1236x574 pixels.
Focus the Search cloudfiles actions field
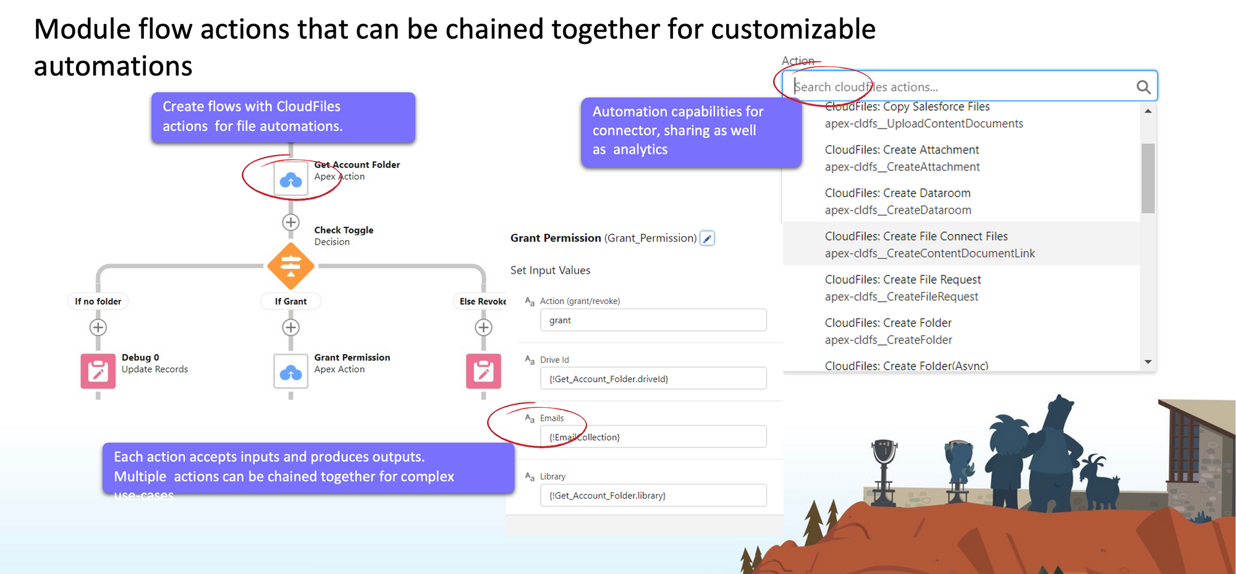969,87
